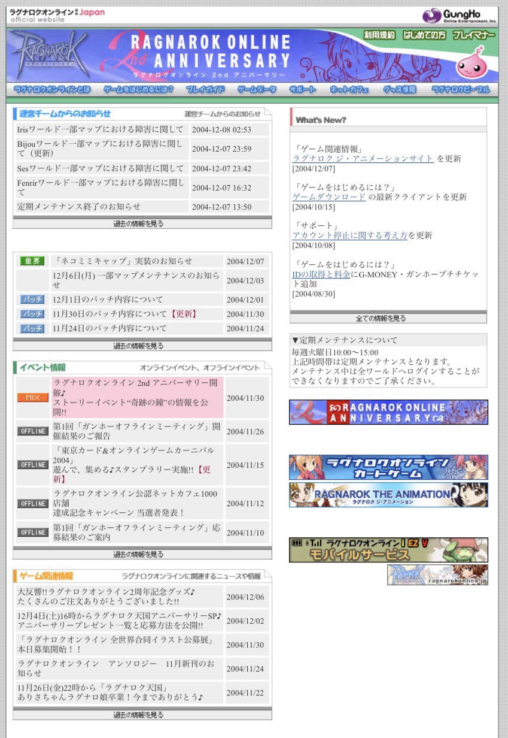Go to the プレイマナー header tab
Screen dimensions: 508x738
point(473,35)
